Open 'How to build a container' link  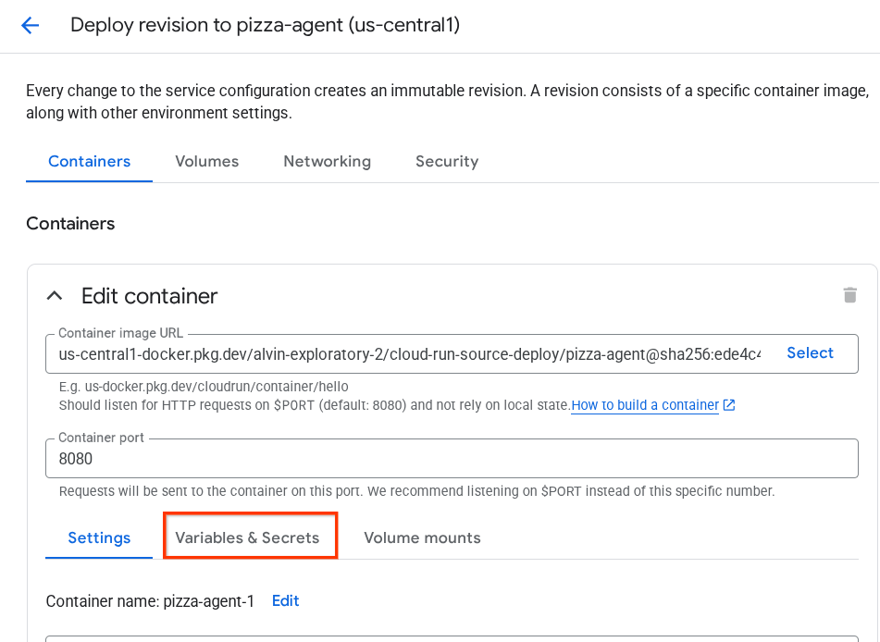[644, 405]
